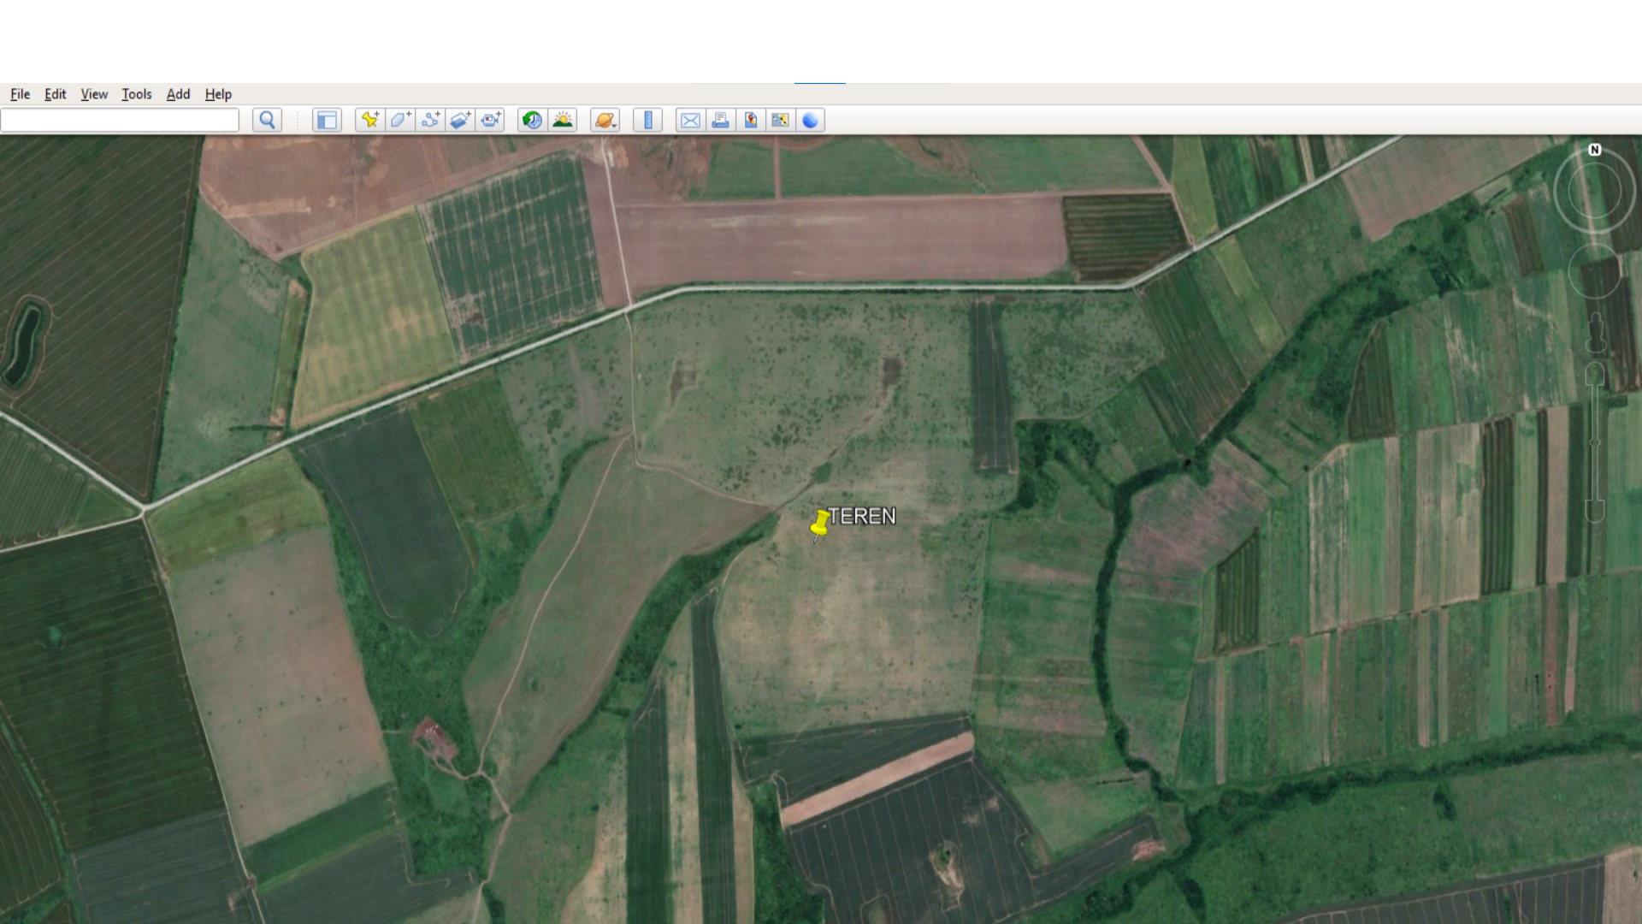Open the Tools menu

coord(136,94)
